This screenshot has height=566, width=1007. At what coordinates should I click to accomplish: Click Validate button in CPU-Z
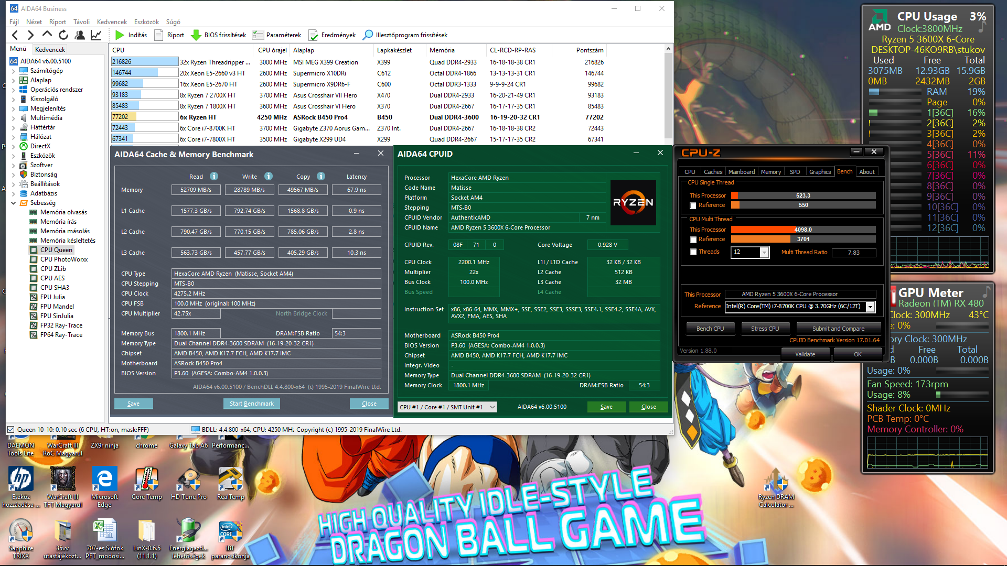click(805, 354)
